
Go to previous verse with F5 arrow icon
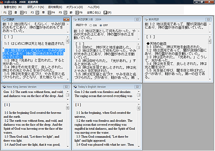point(65,13)
